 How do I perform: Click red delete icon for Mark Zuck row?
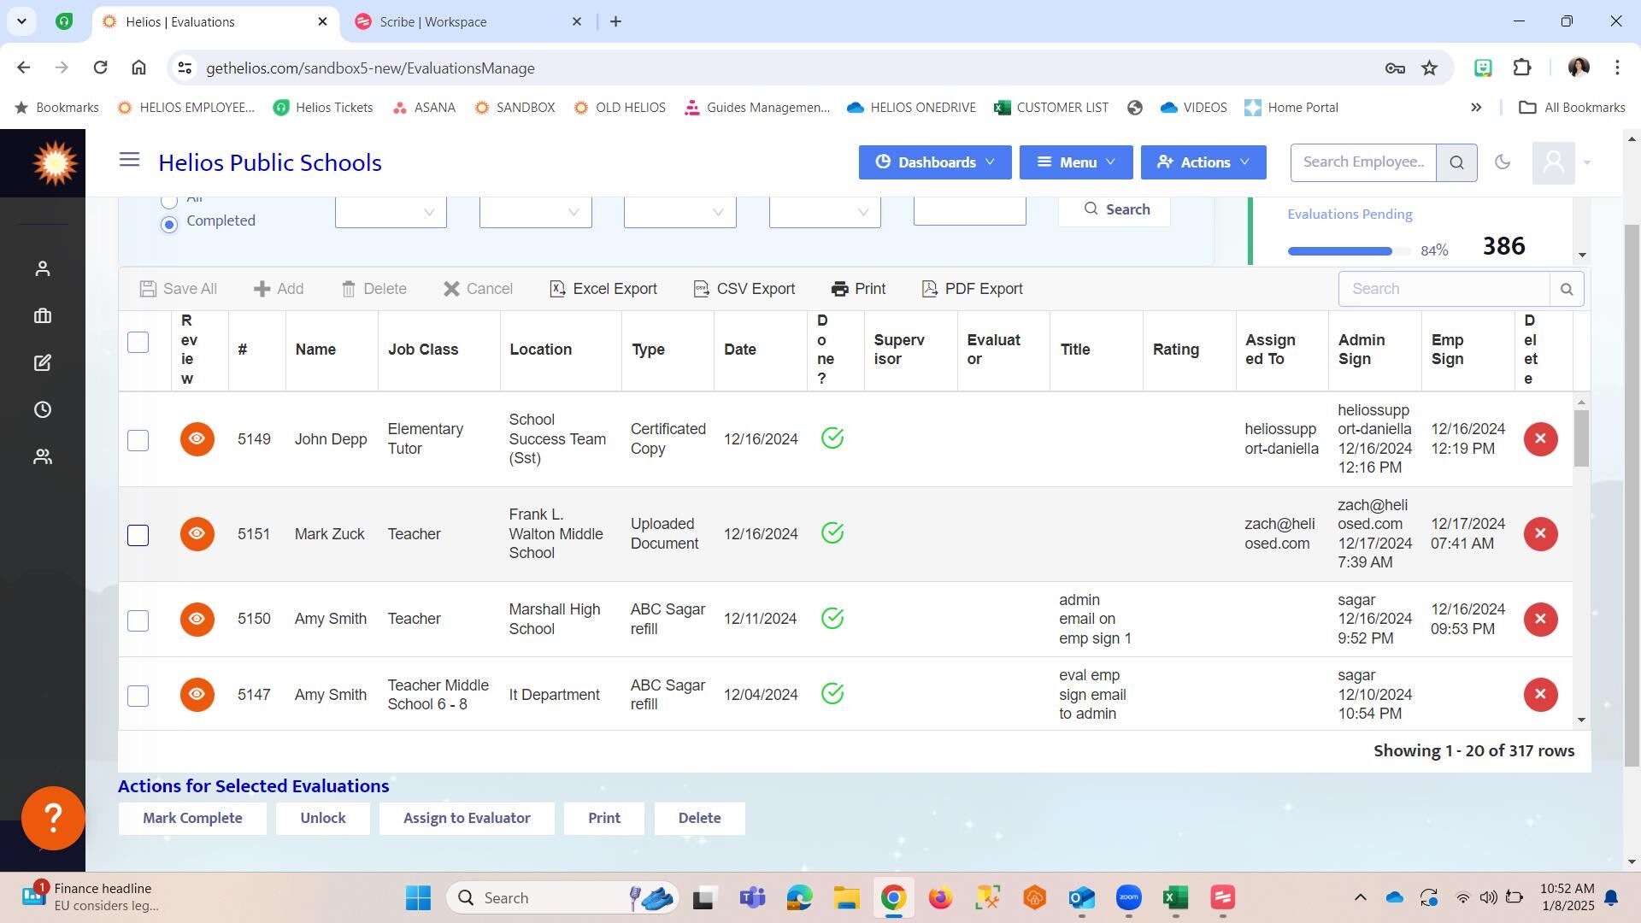[x=1540, y=534]
